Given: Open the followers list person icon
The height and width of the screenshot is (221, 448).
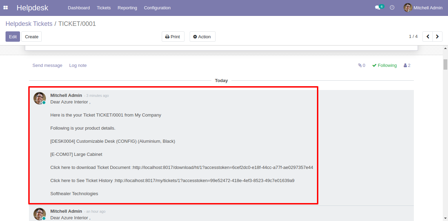Looking at the screenshot, I should tap(405, 66).
